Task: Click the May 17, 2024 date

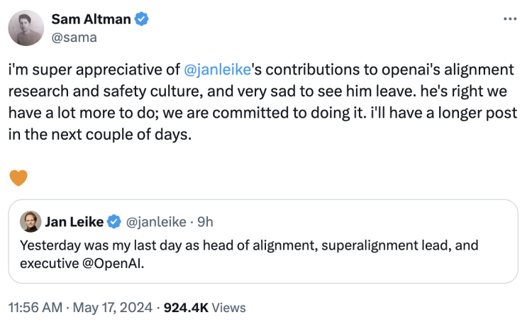Action: click(113, 308)
